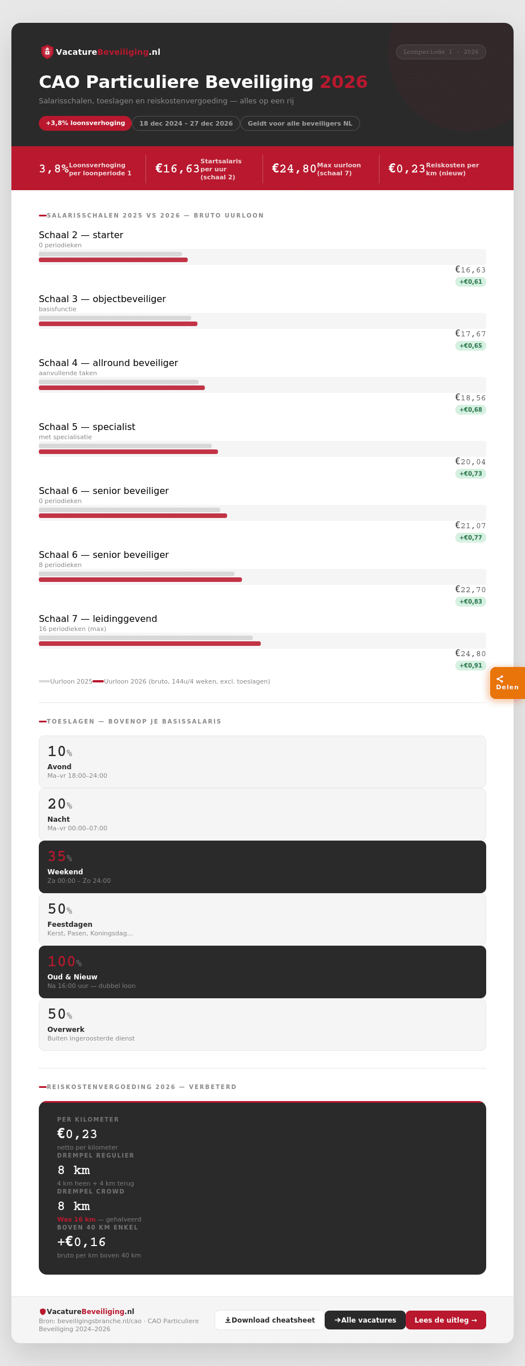Select the Oud & Nieuw 100% card
This screenshot has width=525, height=1366.
[x=262, y=972]
